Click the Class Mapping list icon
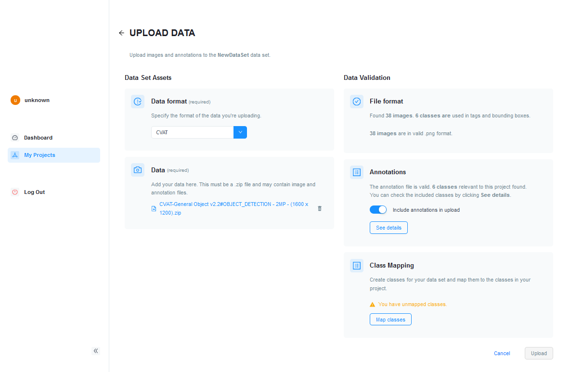The image size is (570, 372). click(x=357, y=266)
